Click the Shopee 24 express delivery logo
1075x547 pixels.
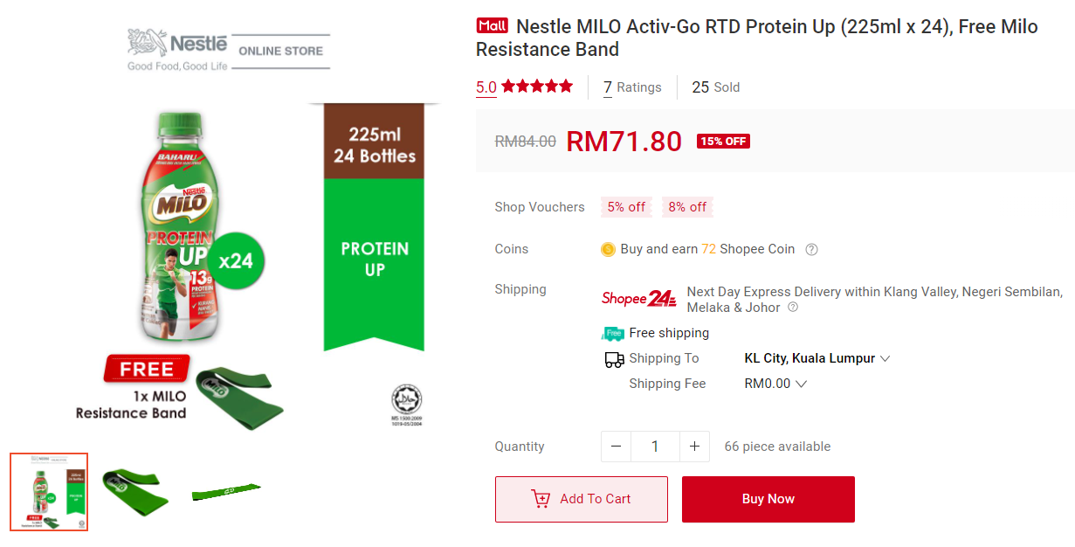(638, 299)
